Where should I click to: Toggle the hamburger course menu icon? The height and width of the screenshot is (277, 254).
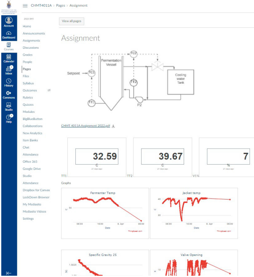(x=25, y=5)
